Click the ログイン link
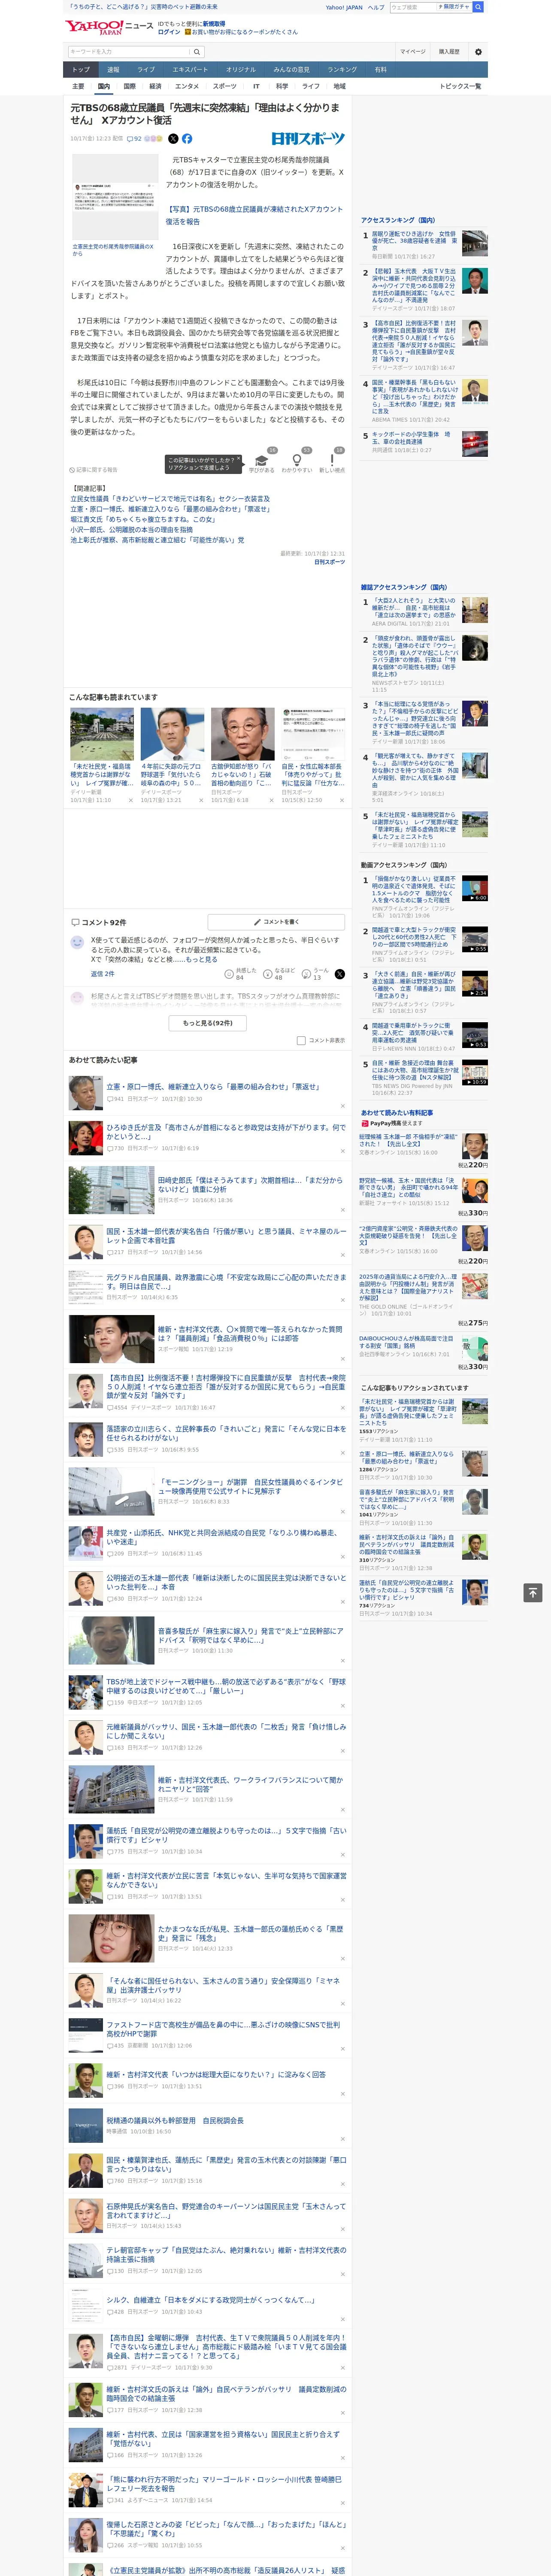The width and height of the screenshot is (551, 2576). [x=169, y=32]
